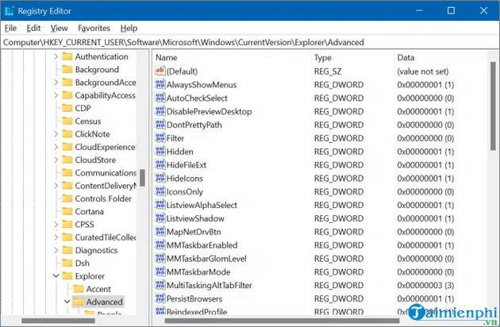Click the (Default) string value icon
Screen dimensions: 500x327
click(160, 71)
